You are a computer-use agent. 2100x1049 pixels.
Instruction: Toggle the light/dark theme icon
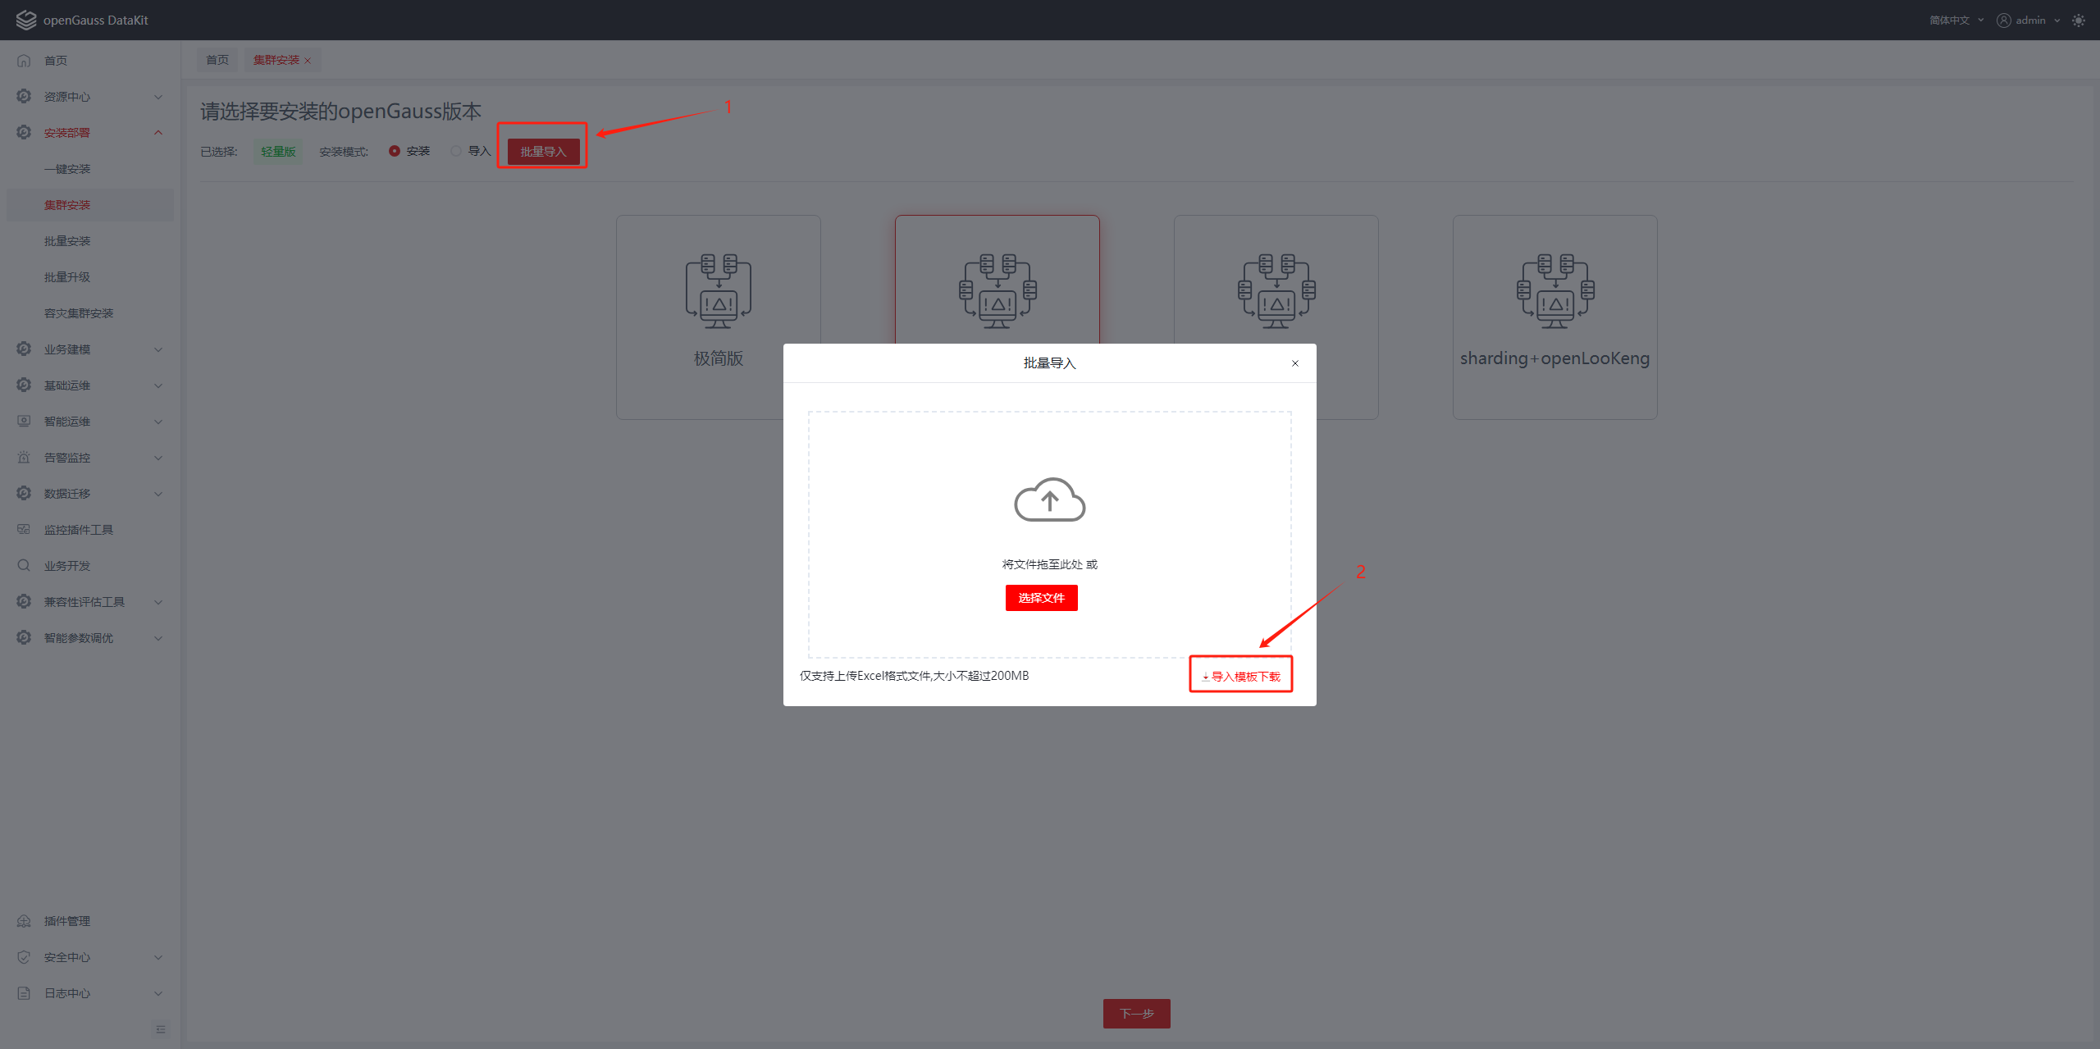pos(2078,21)
